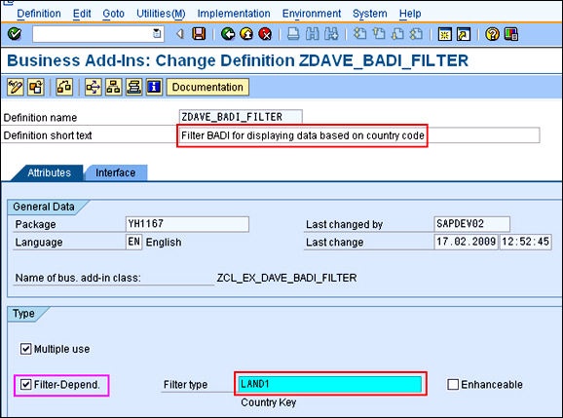Click the Implementation overview stack icon

coord(133,88)
